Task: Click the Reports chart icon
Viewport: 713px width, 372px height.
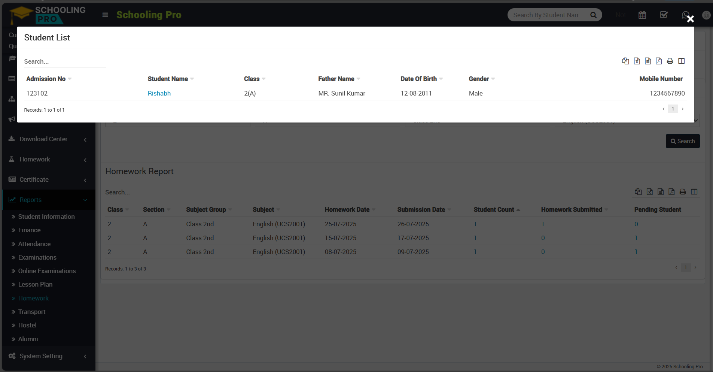Action: coord(12,200)
